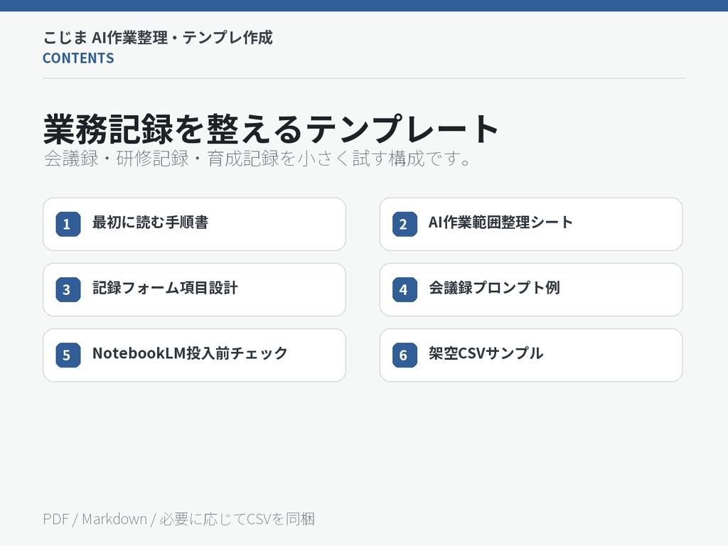Click the number 4 badge
Screen dimensions: 728x546
point(405,290)
